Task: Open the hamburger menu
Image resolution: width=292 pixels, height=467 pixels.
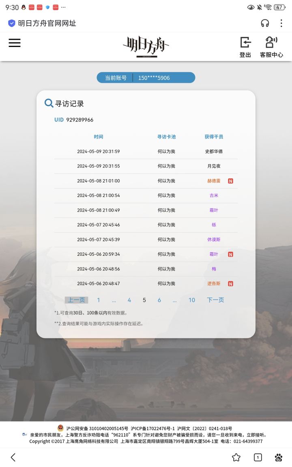Action: pyautogui.click(x=15, y=43)
